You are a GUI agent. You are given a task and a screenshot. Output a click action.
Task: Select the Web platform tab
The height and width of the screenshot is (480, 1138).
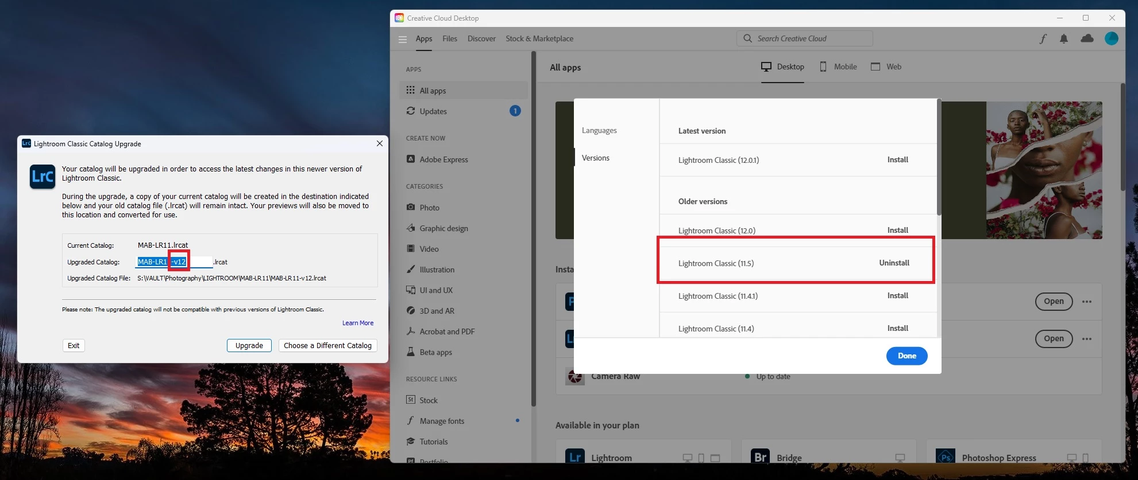[x=886, y=67]
